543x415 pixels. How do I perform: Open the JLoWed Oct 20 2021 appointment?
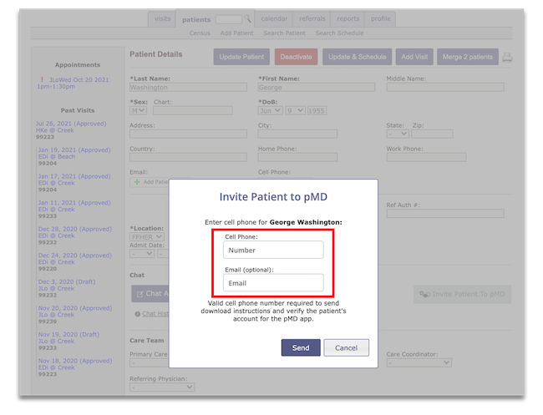(73, 83)
